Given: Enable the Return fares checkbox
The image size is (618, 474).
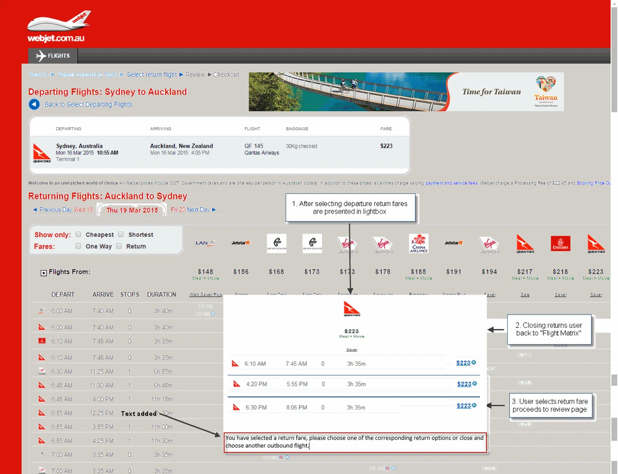Looking at the screenshot, I should (119, 246).
